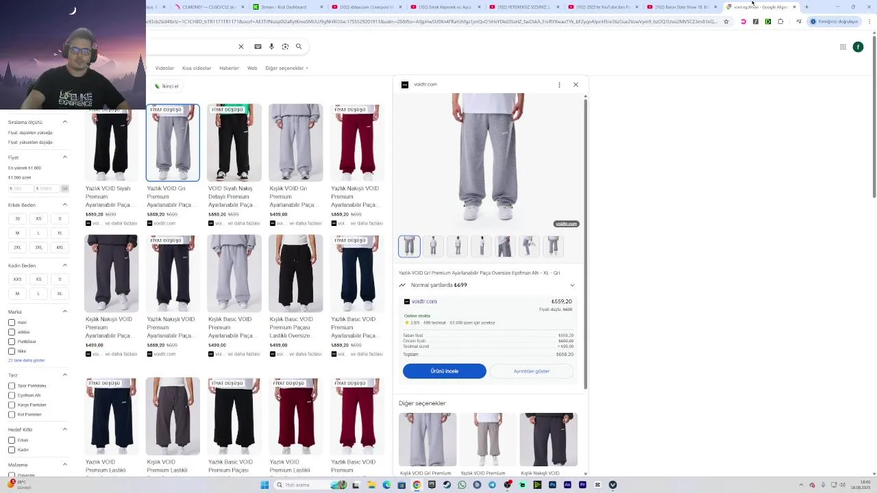Check the Erkek target group checkbox
This screenshot has height=493, width=877.
click(12, 440)
